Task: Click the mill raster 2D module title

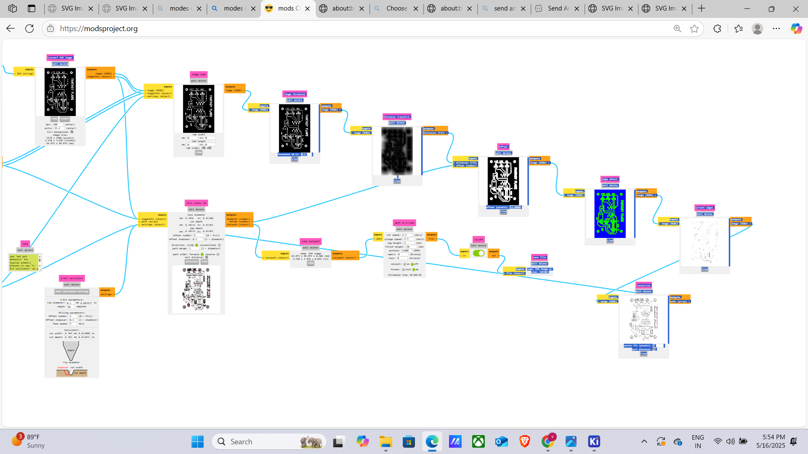Action: pyautogui.click(x=196, y=203)
